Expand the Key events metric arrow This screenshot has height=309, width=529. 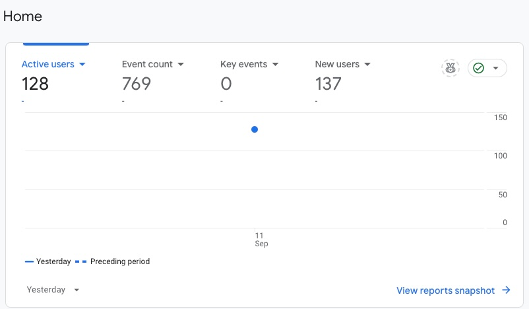pyautogui.click(x=275, y=65)
